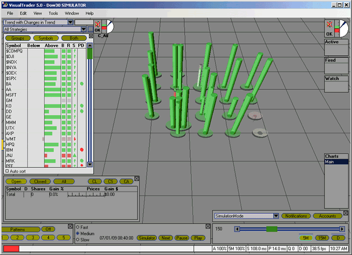Close the SimulationMode panel
This screenshot has width=352, height=255.
[x=346, y=213]
